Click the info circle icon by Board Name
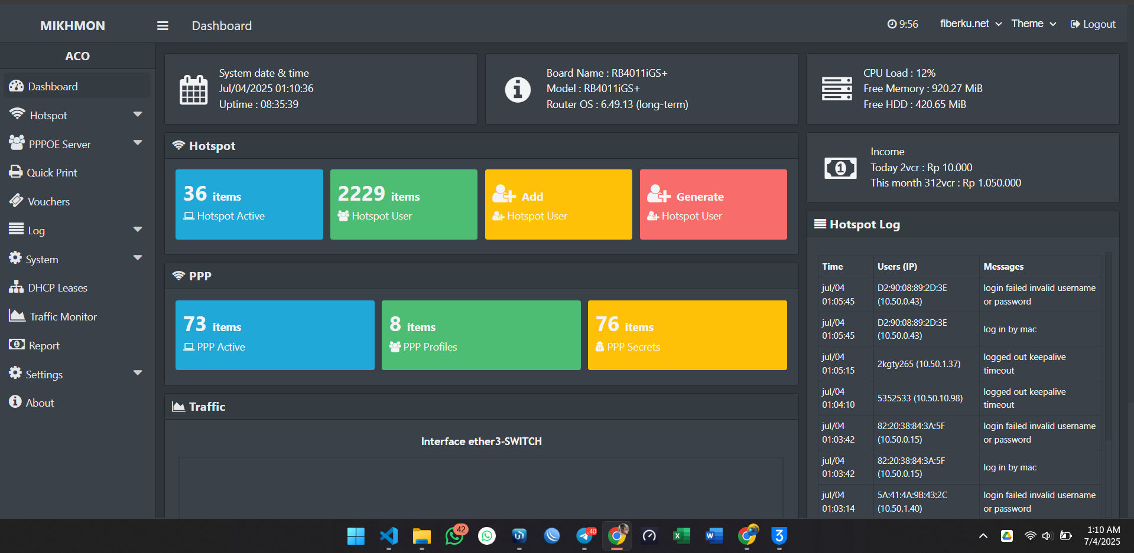Image resolution: width=1134 pixels, height=553 pixels. click(518, 90)
